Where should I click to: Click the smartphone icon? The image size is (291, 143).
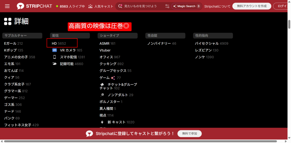coord(55,57)
